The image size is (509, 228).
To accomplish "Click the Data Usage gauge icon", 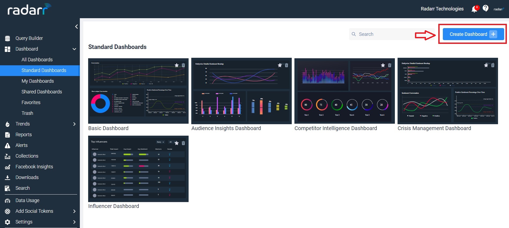I will coord(8,200).
